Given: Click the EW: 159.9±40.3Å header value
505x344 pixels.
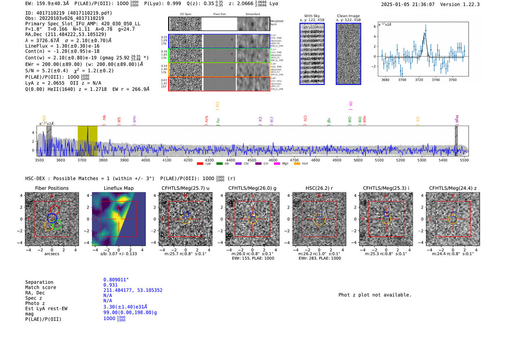Looking at the screenshot, I should pos(47,4).
